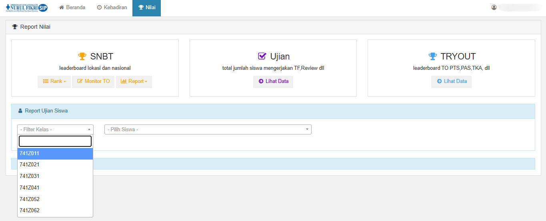Screen dimensions: 546x221
Task: Collapse the Filter Kelas dropdown
Action: tap(55, 129)
